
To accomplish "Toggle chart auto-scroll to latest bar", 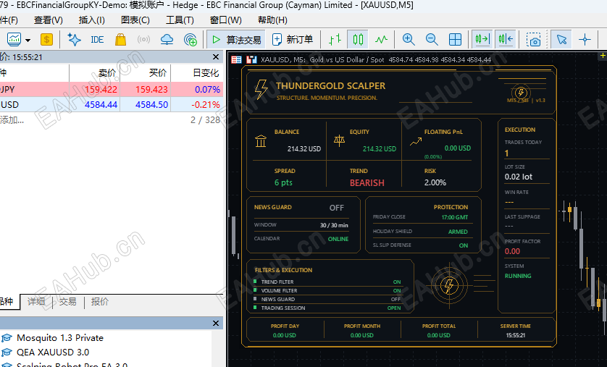I will tap(482, 39).
